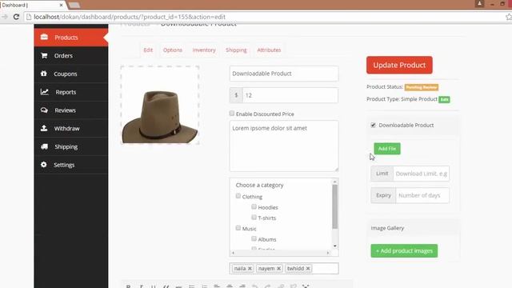The image size is (512, 288).
Task: Close the Dashboard browser tab
Action: (61, 6)
